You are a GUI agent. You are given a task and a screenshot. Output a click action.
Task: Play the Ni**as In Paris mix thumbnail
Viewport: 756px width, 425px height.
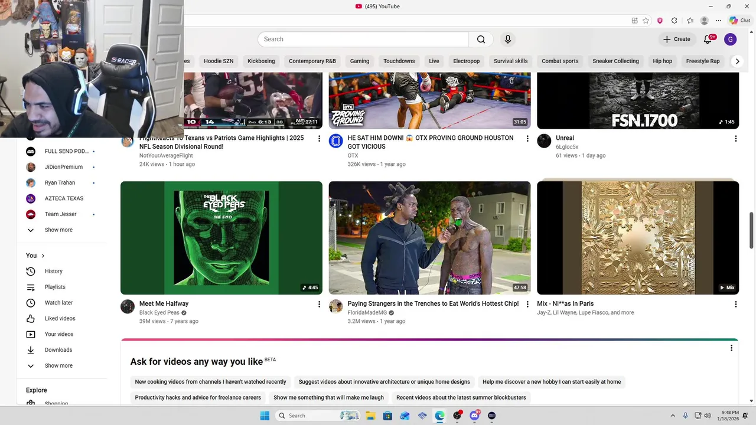pyautogui.click(x=638, y=238)
